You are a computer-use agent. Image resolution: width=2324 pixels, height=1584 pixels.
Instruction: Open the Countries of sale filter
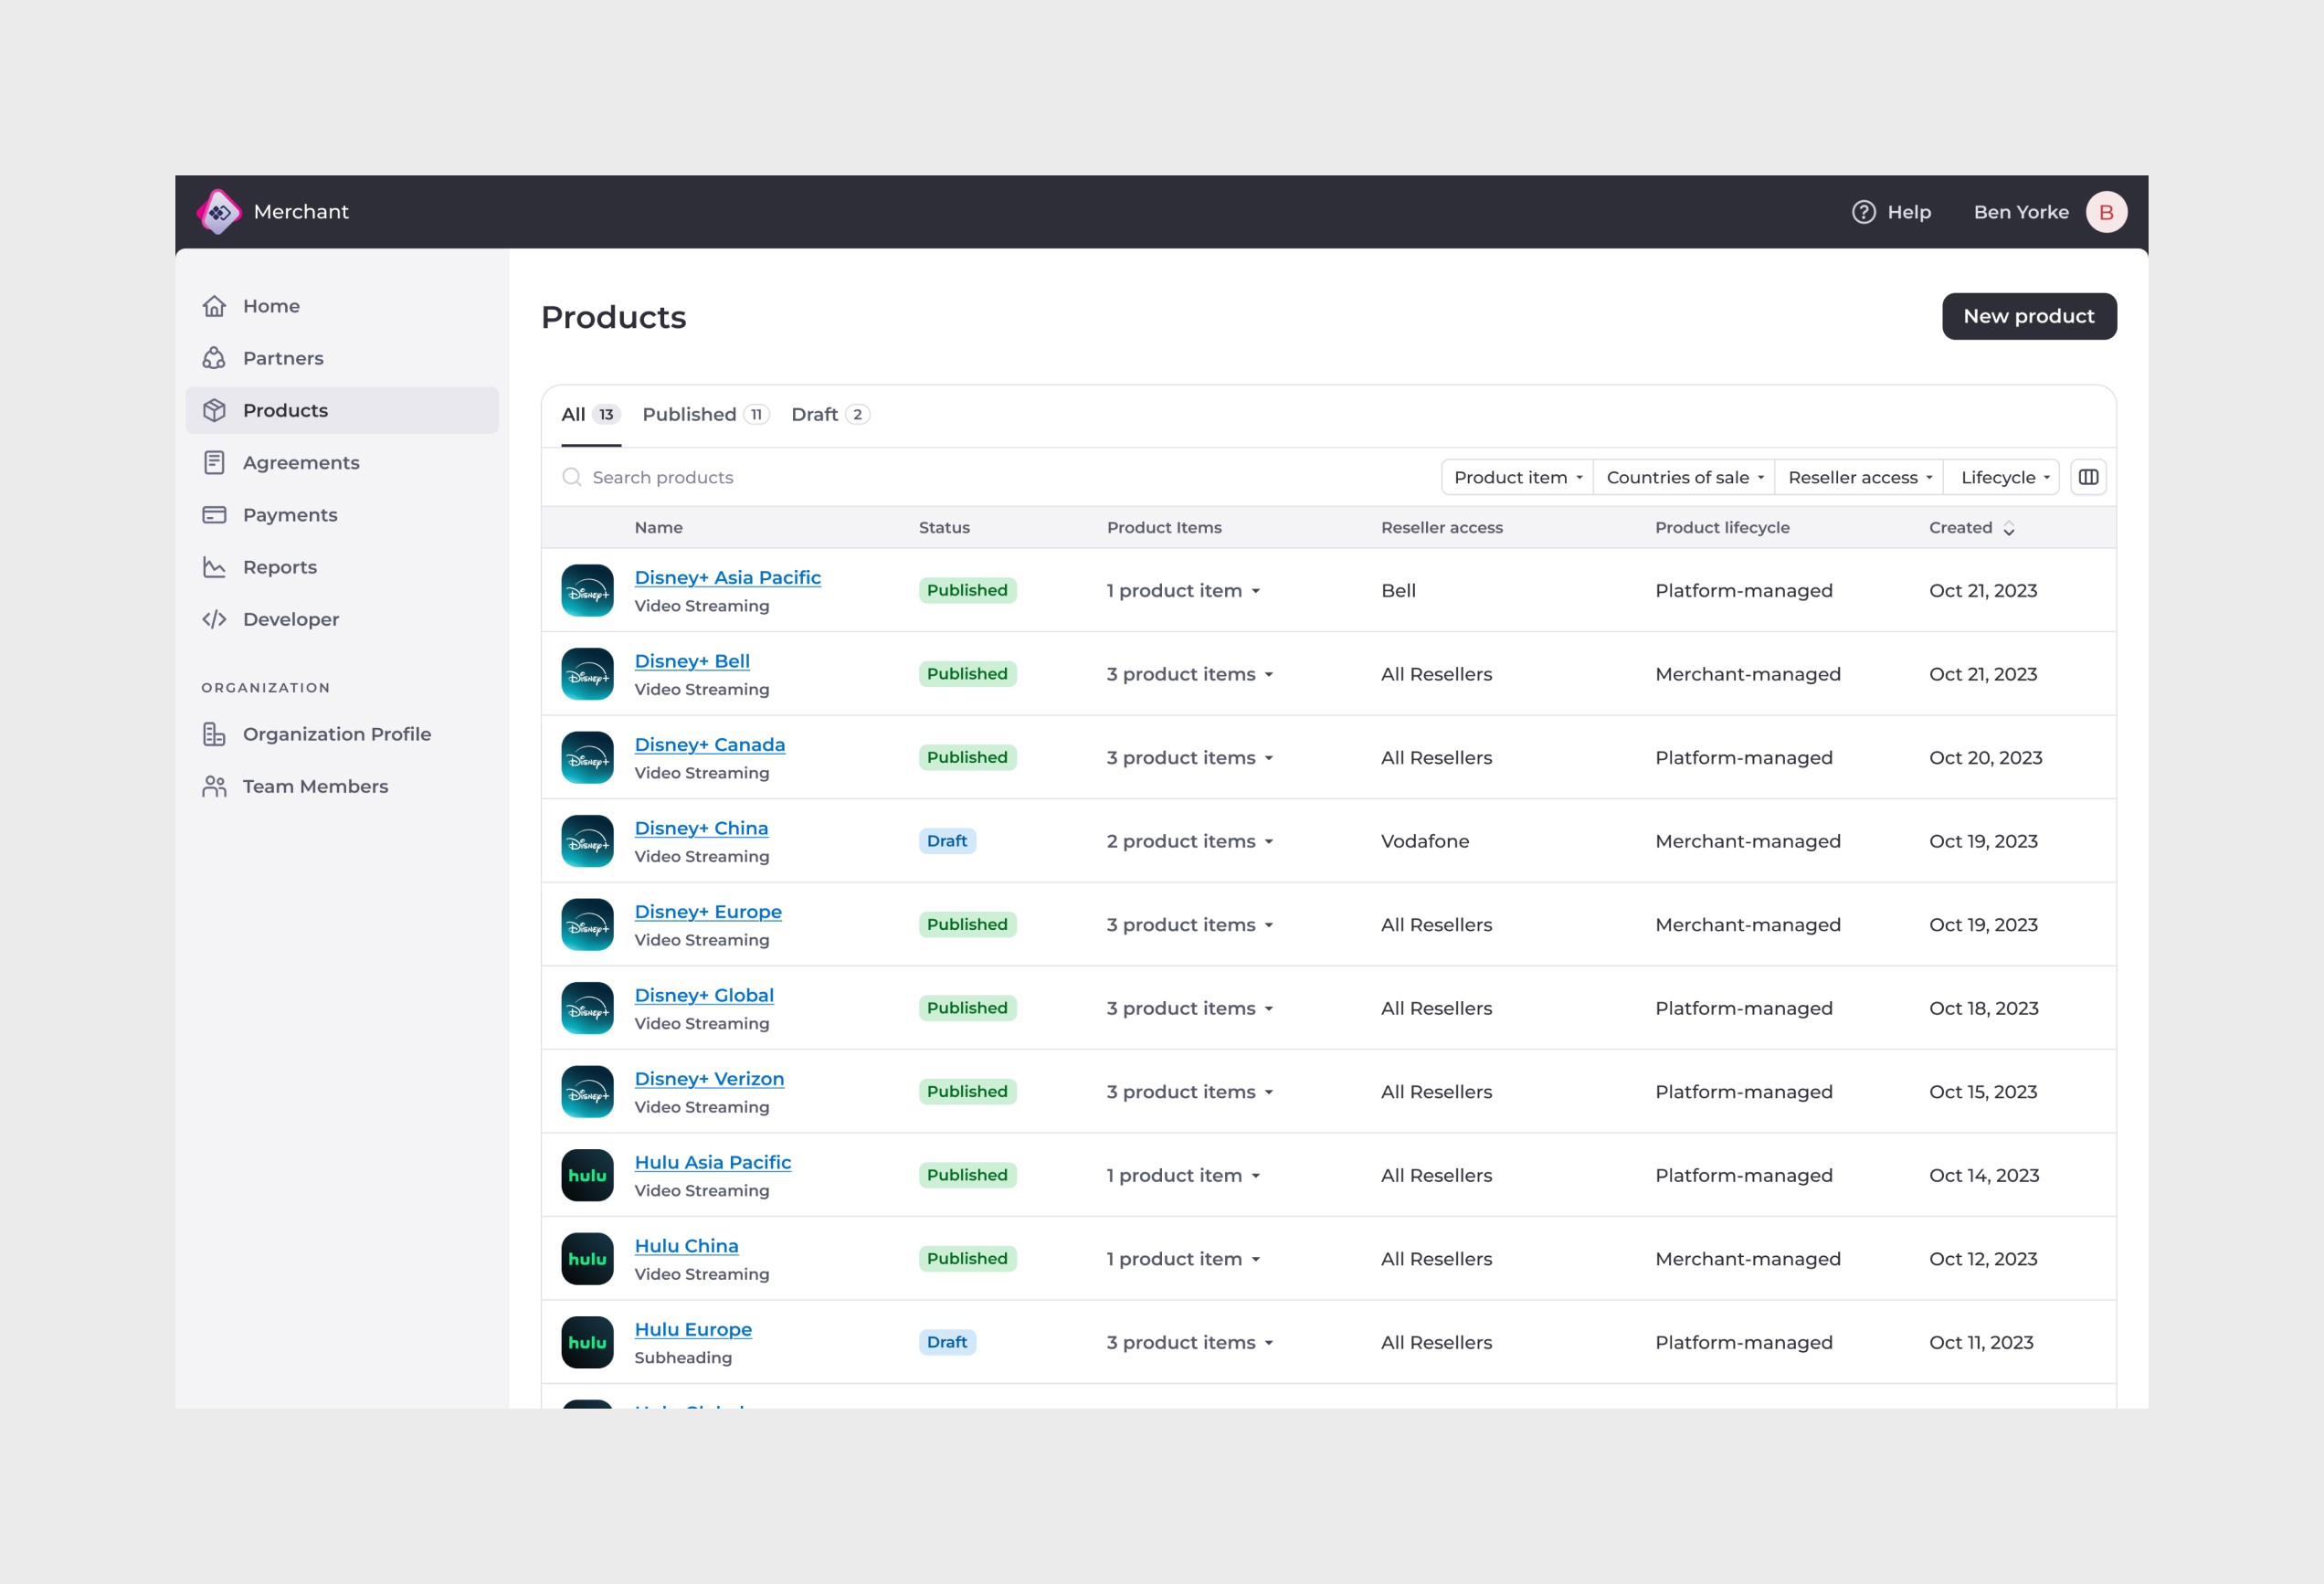tap(1684, 477)
